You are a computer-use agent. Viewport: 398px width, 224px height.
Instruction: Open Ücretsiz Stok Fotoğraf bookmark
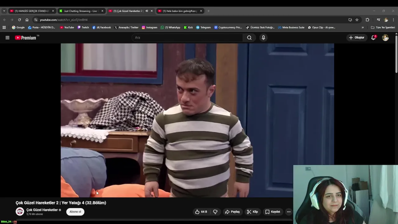260,27
